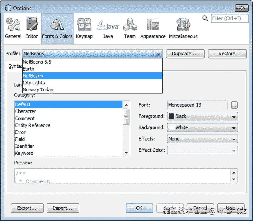This screenshot has height=221, width=253.
Task: Select the Comment category item
Action: (25, 118)
